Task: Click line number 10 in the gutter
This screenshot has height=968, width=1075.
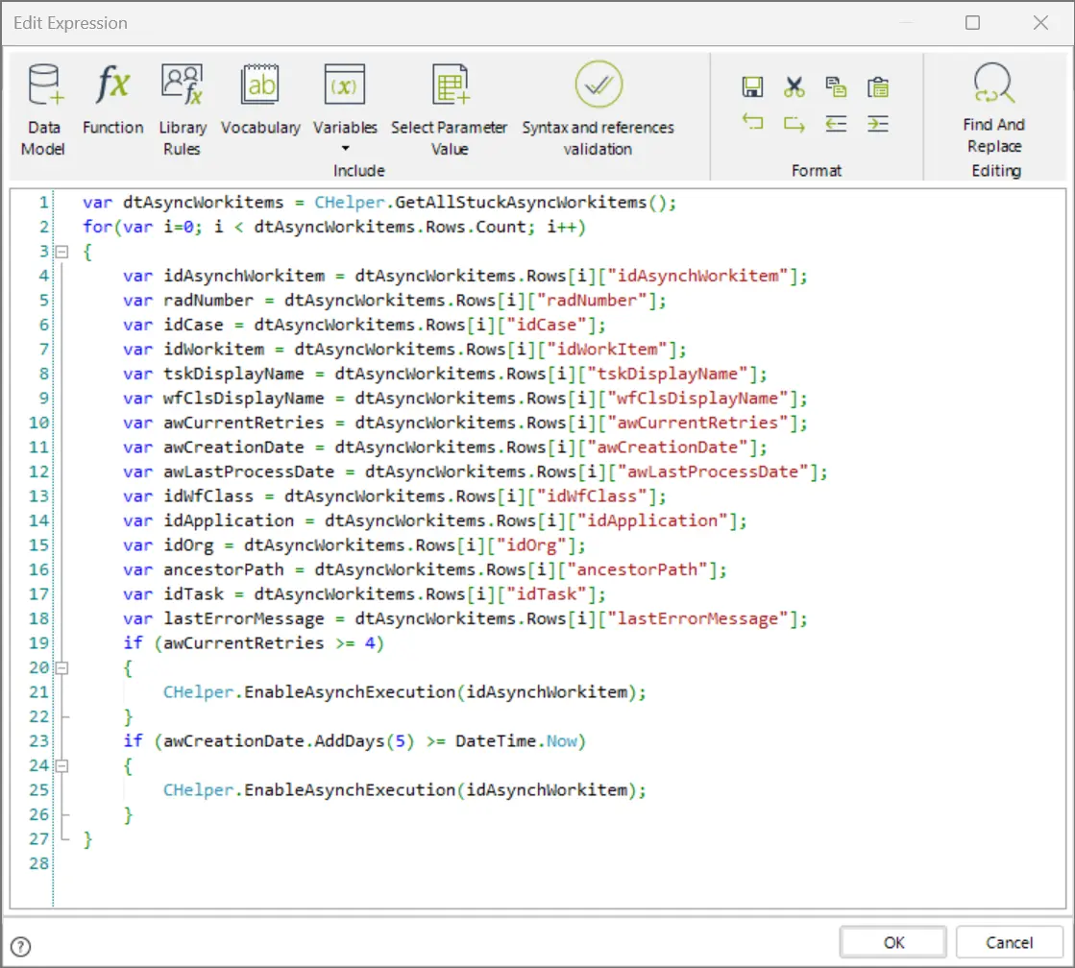Action: coord(39,423)
